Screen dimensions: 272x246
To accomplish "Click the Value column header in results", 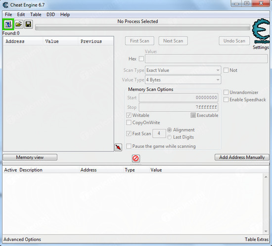I will [60, 41].
